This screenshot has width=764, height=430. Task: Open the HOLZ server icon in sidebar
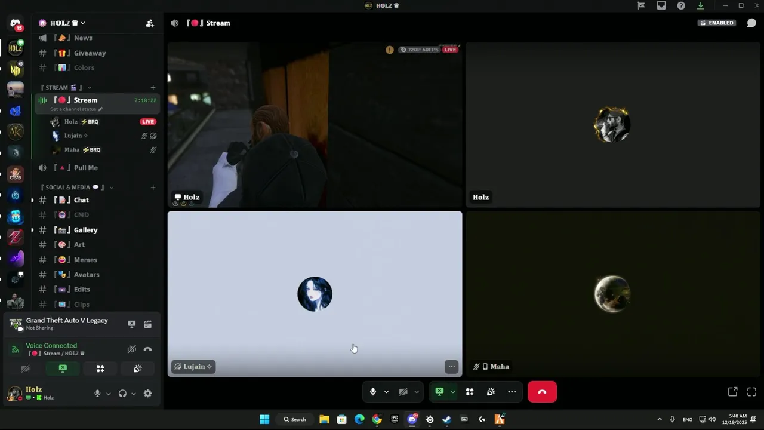[16, 48]
